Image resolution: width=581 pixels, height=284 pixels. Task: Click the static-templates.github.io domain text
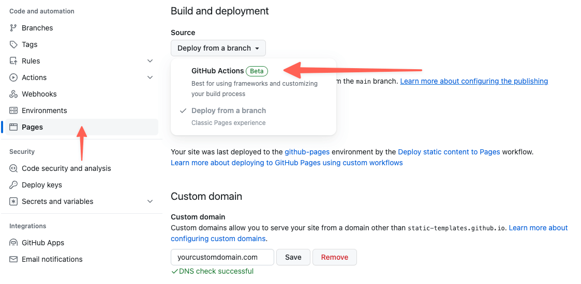456,228
